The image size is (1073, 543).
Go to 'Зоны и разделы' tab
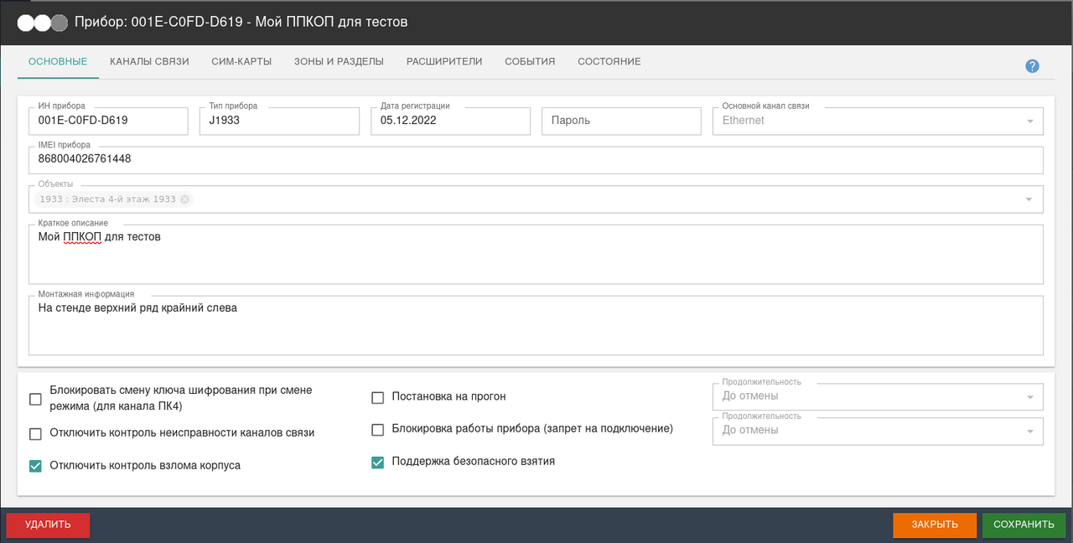pyautogui.click(x=339, y=62)
